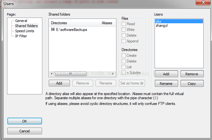Viewport: 212px width, 140px height.
Task: Tick the Directories Create checkbox
Action: [x=123, y=55]
